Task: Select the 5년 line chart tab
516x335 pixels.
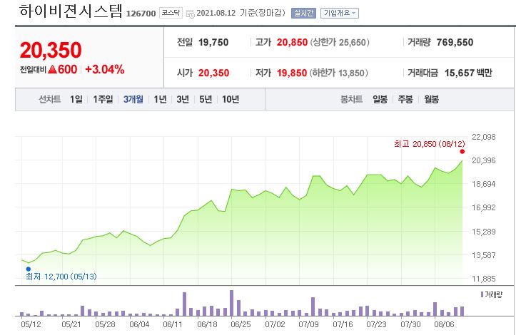Action: (206, 99)
